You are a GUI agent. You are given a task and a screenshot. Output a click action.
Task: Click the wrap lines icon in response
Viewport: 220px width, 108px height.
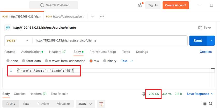click(101, 104)
